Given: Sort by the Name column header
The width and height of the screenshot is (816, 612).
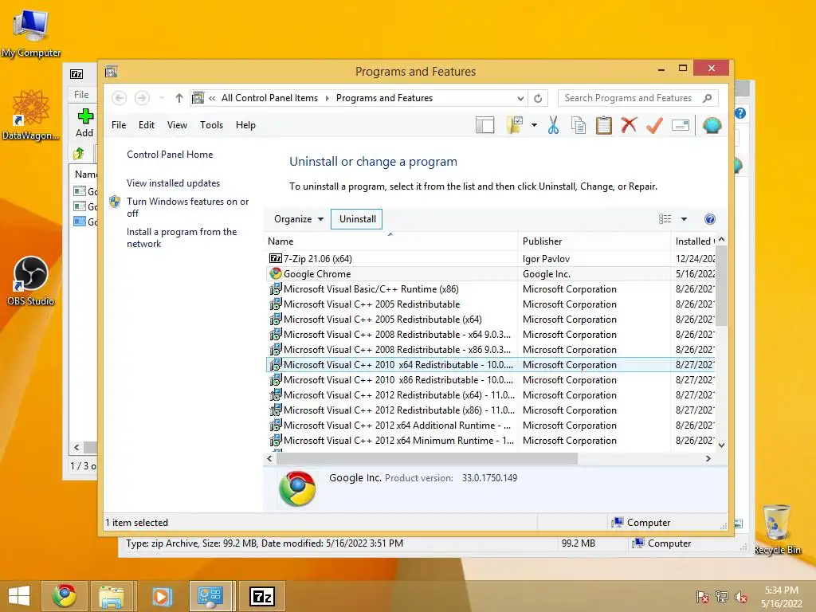Looking at the screenshot, I should [x=390, y=241].
